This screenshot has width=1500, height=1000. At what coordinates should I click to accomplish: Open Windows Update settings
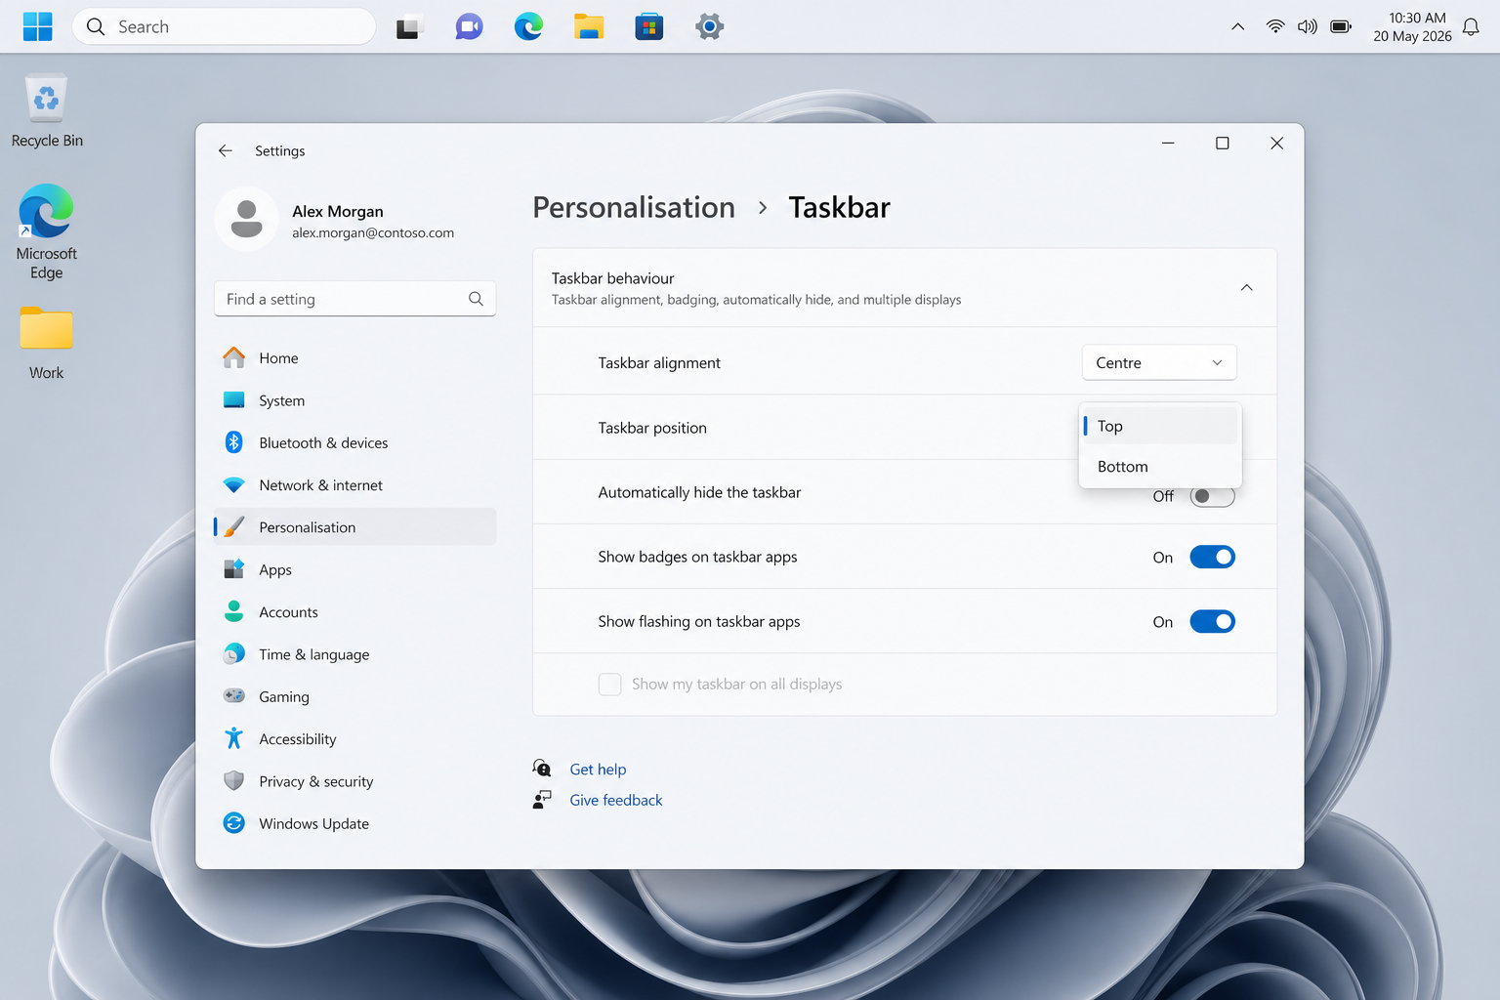coord(354,823)
